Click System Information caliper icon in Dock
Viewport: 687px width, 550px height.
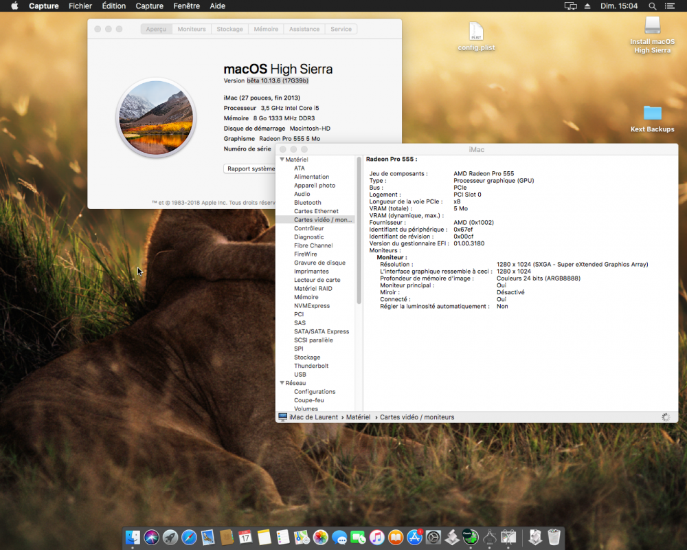coord(490,537)
